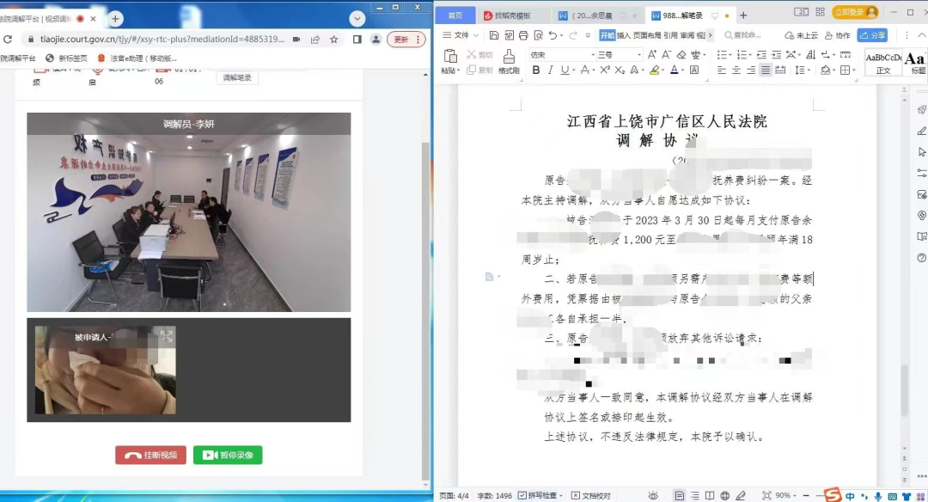The width and height of the screenshot is (928, 502).
Task: Click the Clear formatting eraser icon
Action: (x=681, y=54)
